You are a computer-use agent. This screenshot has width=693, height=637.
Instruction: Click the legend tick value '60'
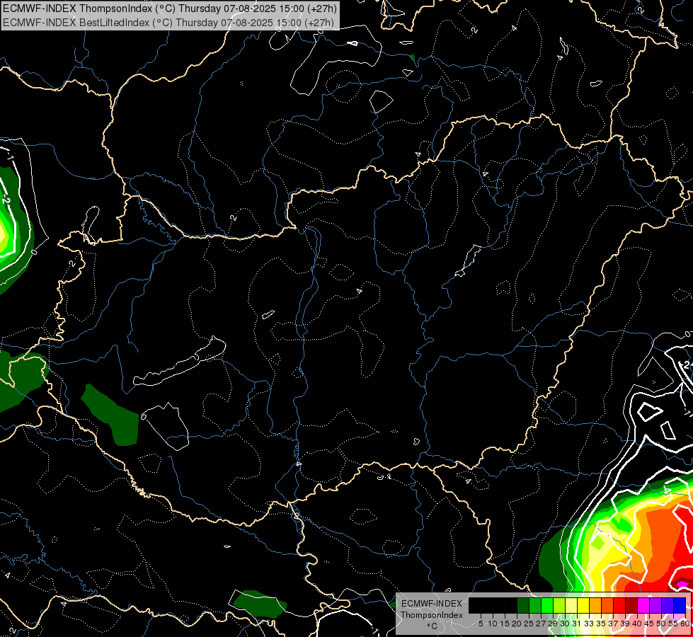click(685, 624)
